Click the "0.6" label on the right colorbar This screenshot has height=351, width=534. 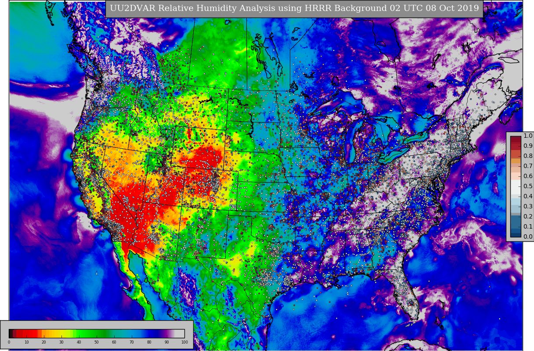(x=528, y=176)
